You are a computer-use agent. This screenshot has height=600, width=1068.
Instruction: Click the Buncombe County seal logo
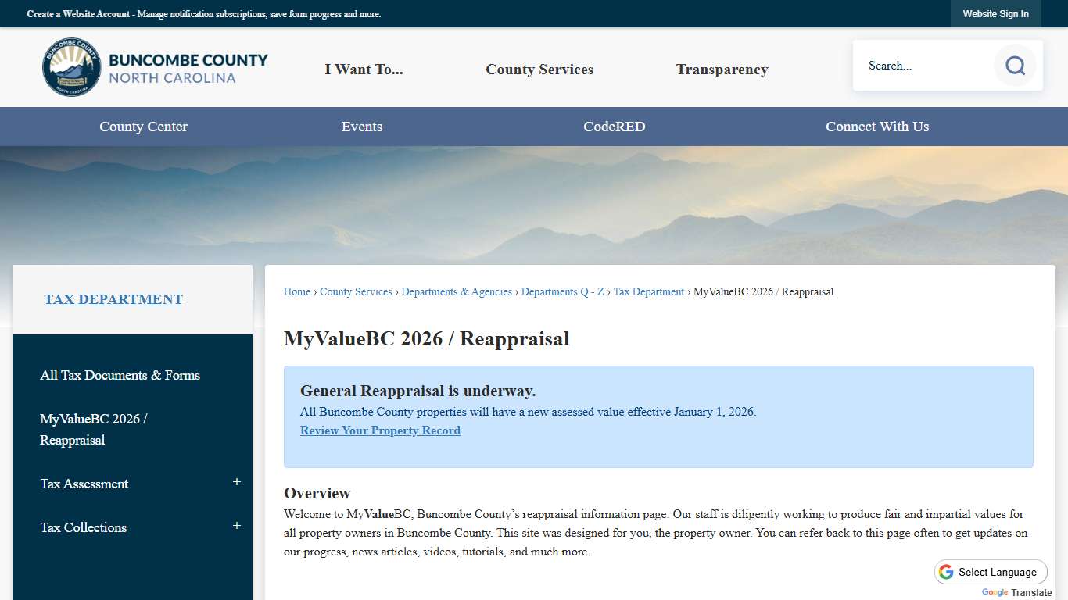tap(70, 66)
